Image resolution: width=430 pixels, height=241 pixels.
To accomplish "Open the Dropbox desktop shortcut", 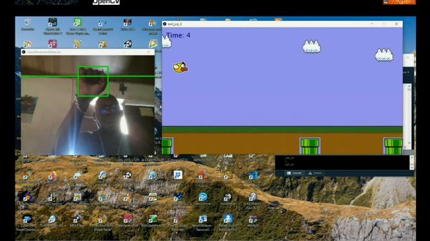I will [x=177, y=175].
